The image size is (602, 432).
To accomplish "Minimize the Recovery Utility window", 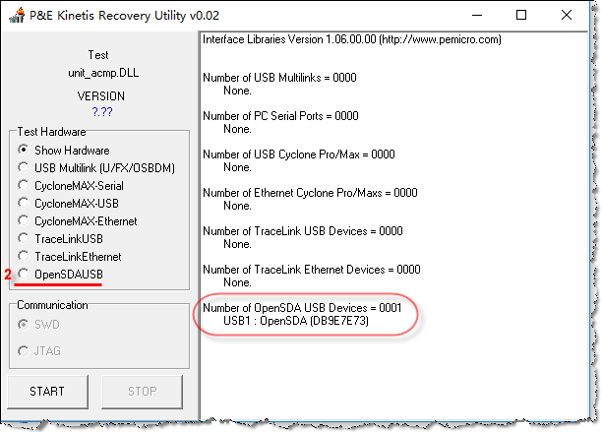I will click(x=477, y=16).
